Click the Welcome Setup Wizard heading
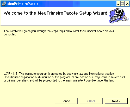The width and height of the screenshot is (130, 107). pyautogui.click(x=55, y=13)
